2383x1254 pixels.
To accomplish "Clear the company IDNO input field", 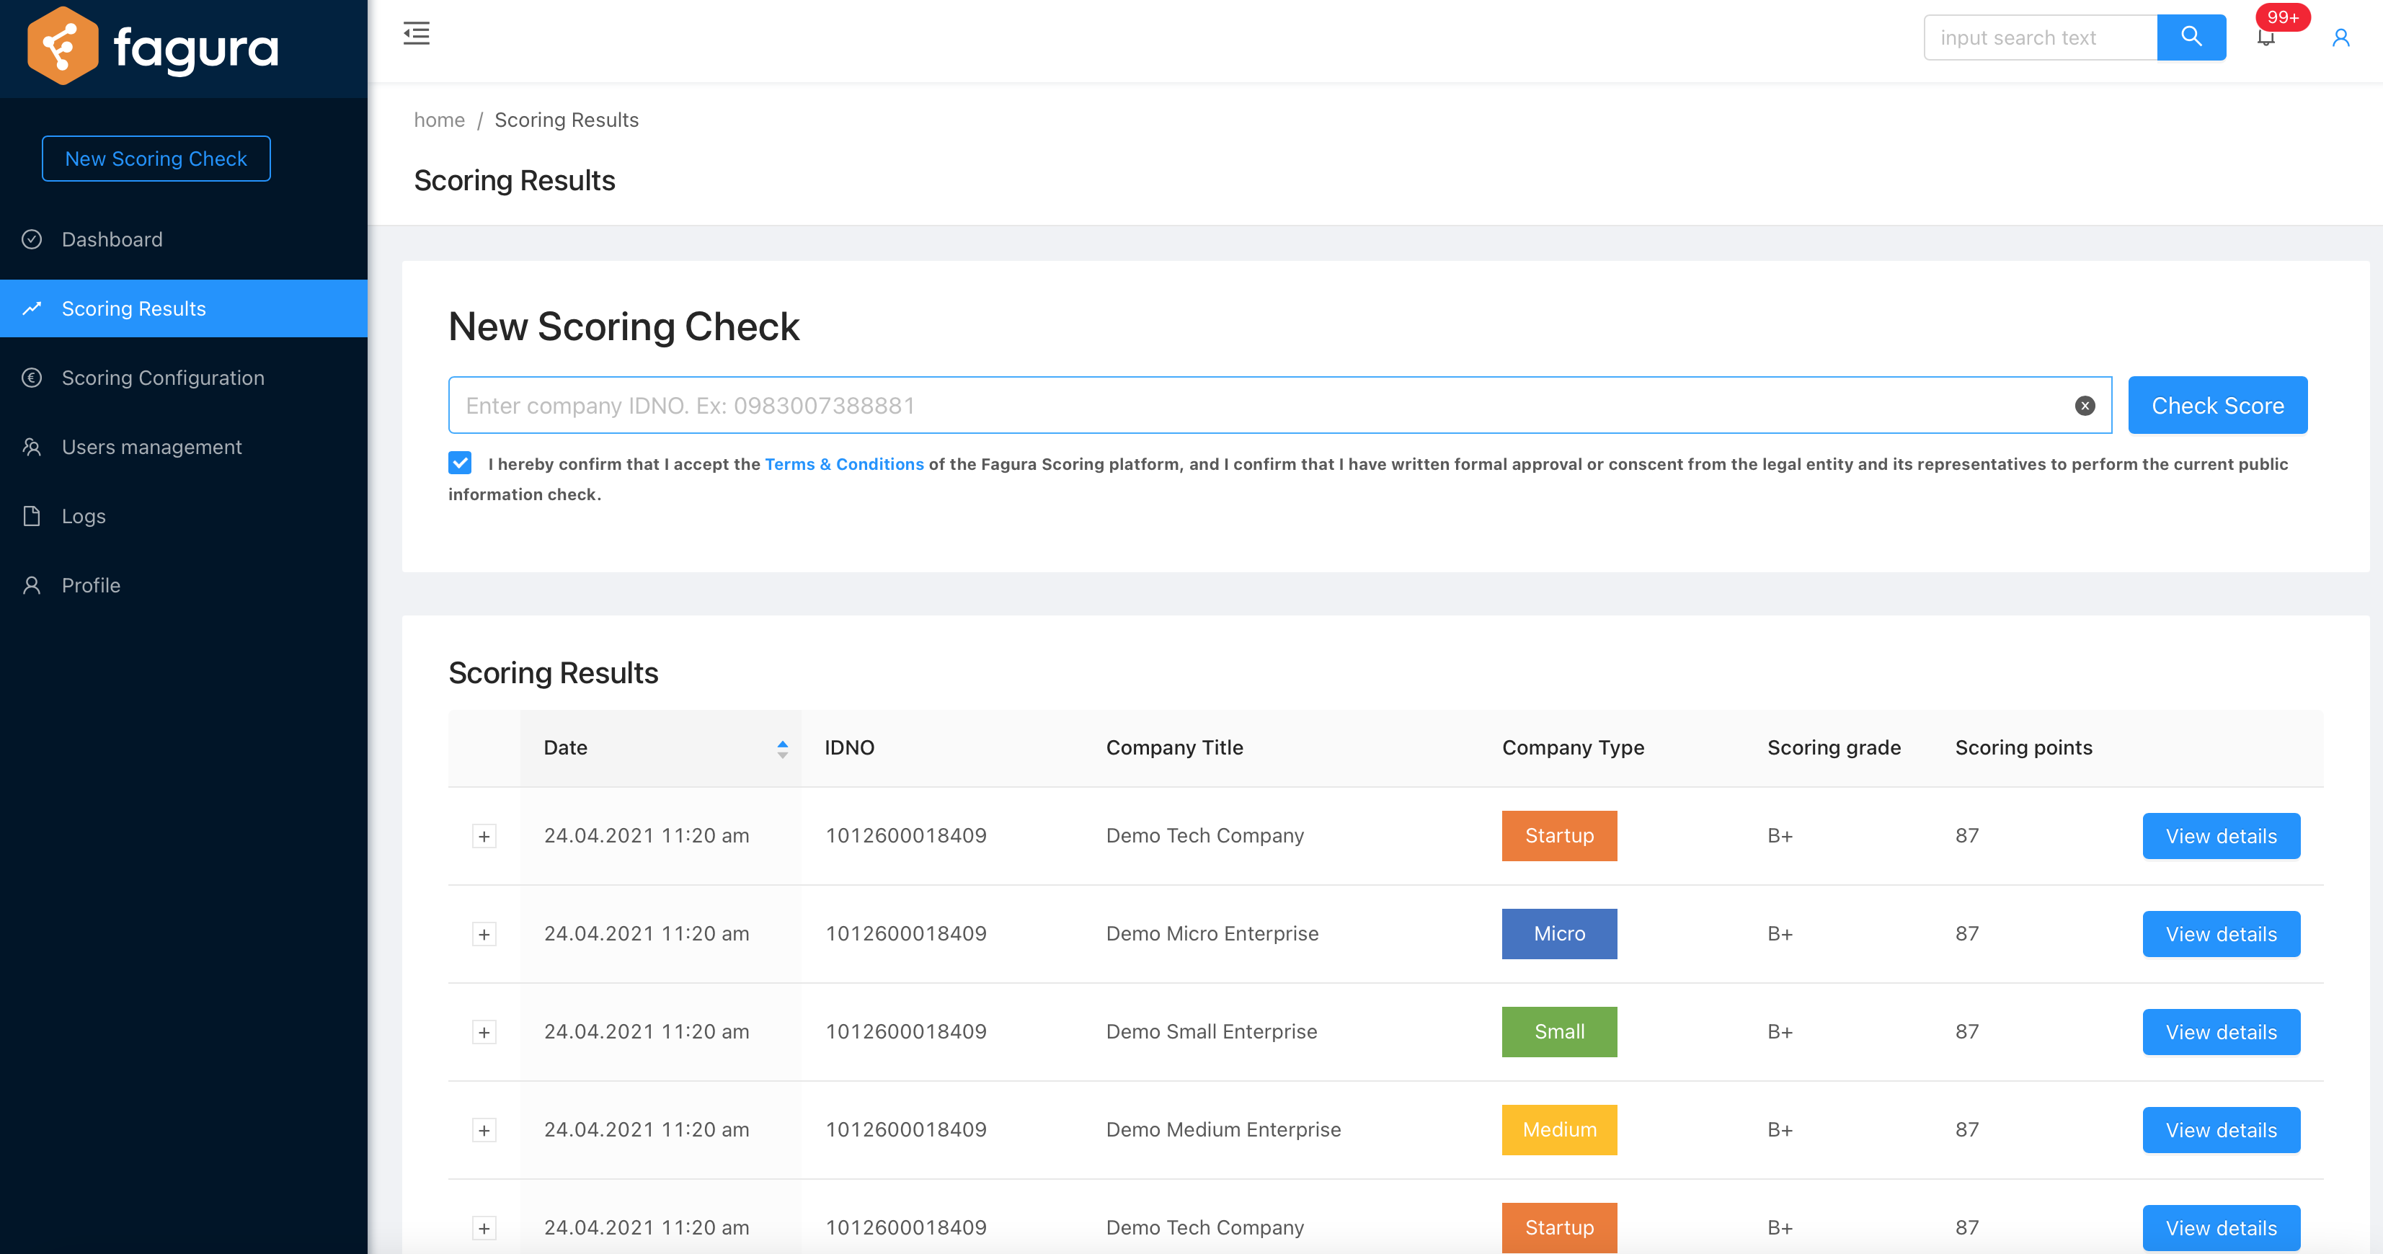I will pyautogui.click(x=2084, y=405).
